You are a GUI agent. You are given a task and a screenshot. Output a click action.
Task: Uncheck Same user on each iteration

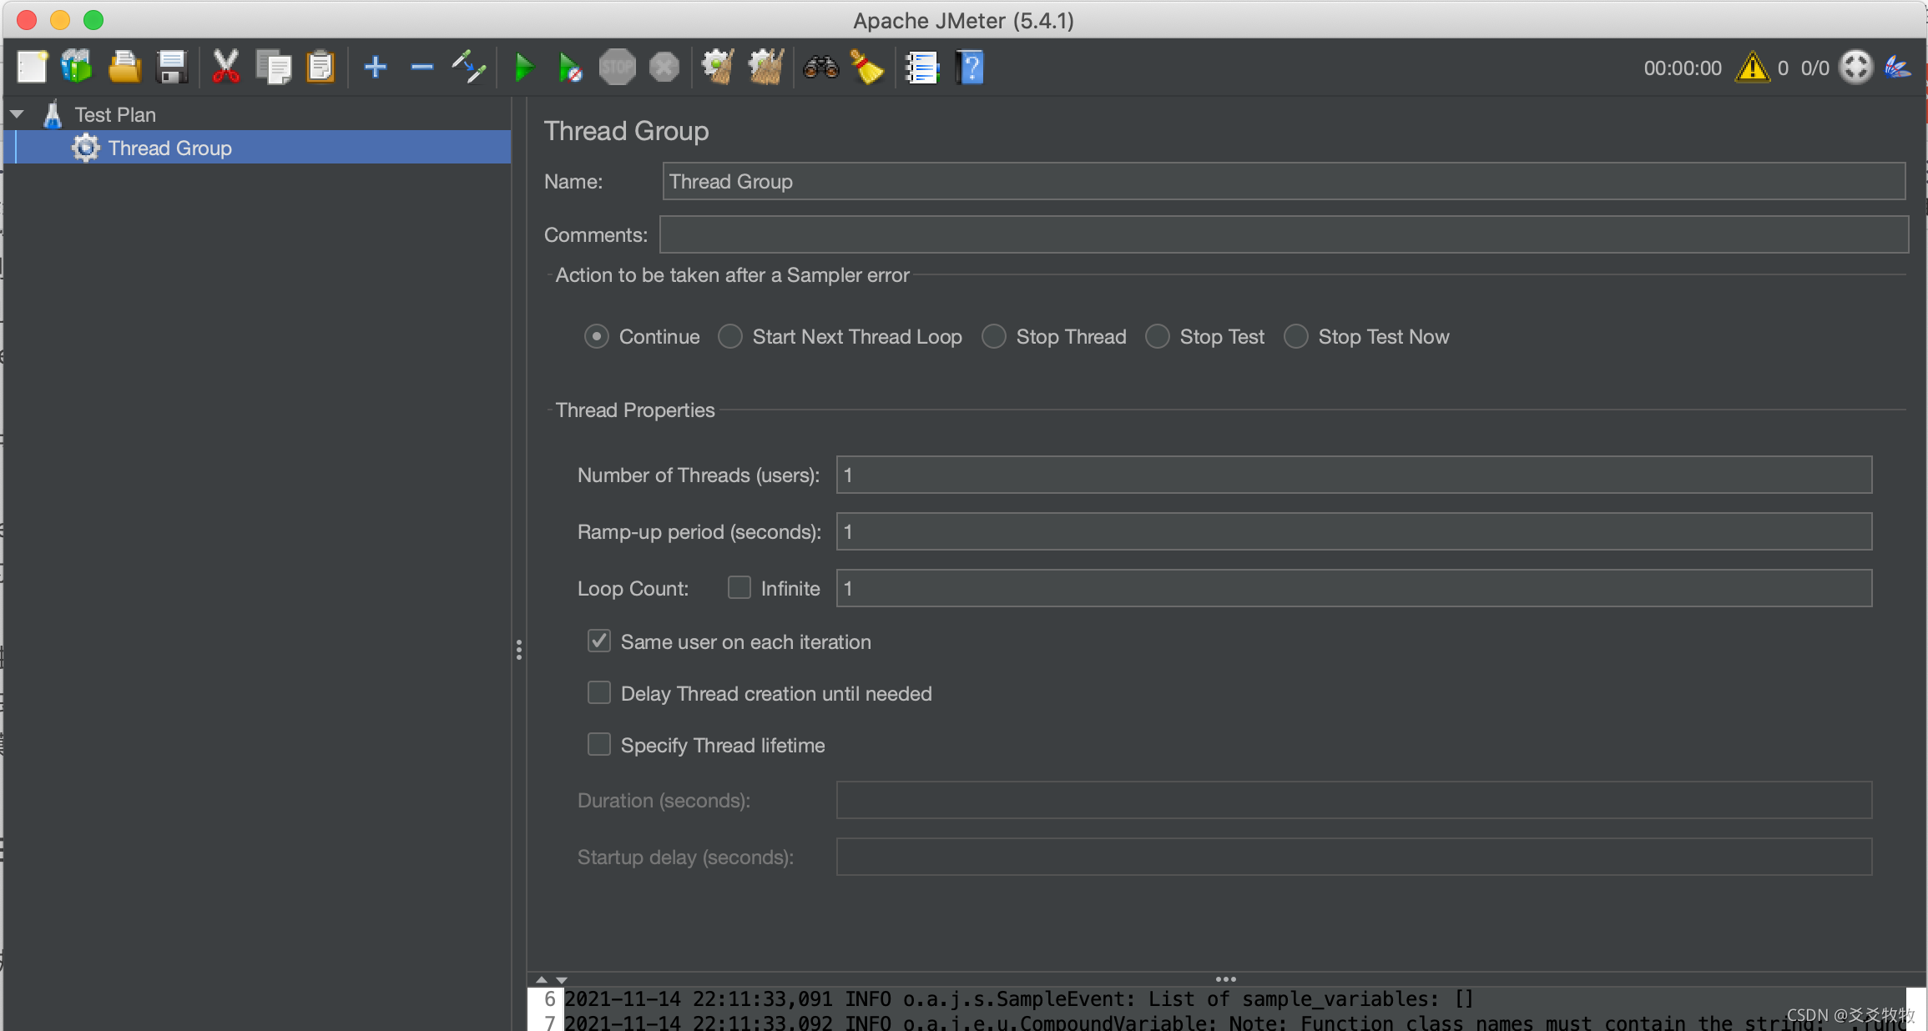pyautogui.click(x=599, y=641)
